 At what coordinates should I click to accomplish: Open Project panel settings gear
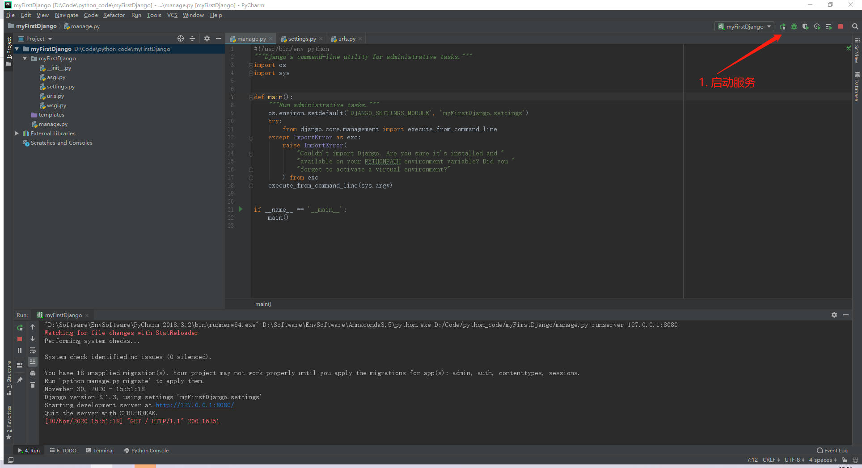[x=207, y=39]
